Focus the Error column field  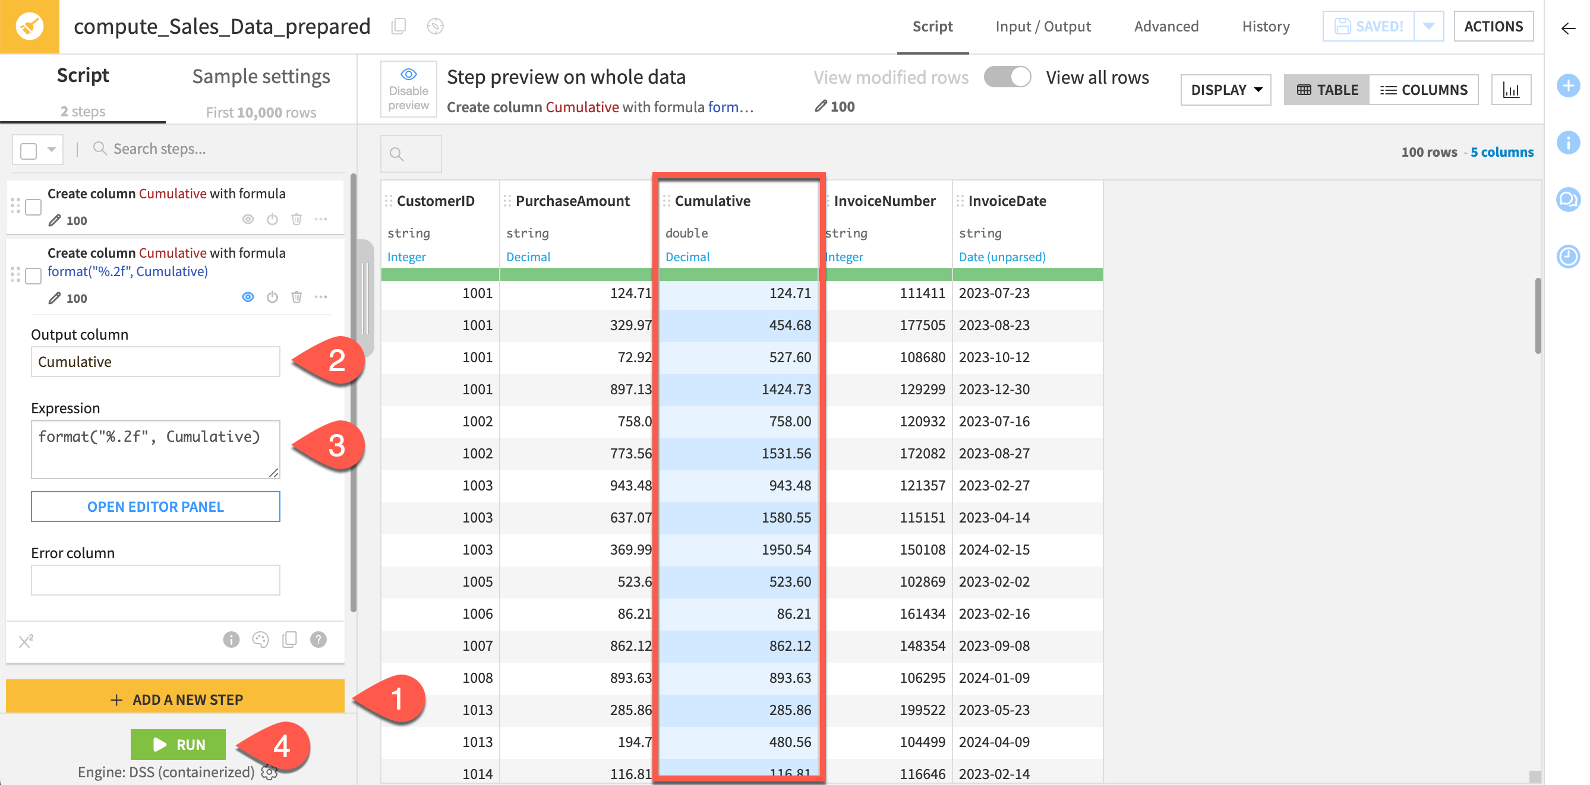(156, 580)
